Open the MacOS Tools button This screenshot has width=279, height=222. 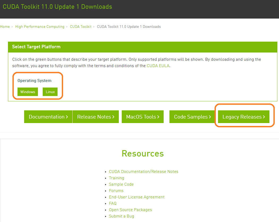(143, 117)
